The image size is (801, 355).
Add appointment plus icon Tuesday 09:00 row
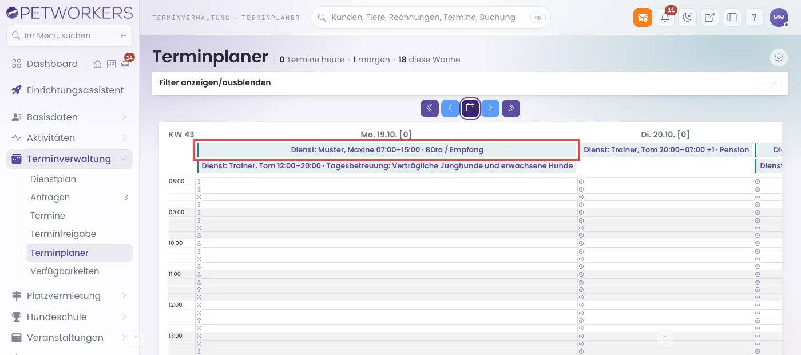click(581, 212)
